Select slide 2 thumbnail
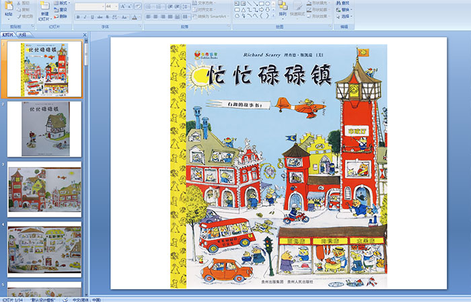Image resolution: width=471 pixels, height=302 pixels. (x=44, y=129)
